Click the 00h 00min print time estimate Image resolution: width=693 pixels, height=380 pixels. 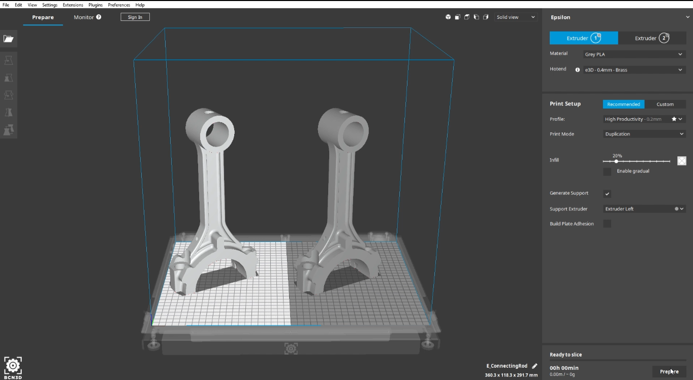pyautogui.click(x=564, y=368)
